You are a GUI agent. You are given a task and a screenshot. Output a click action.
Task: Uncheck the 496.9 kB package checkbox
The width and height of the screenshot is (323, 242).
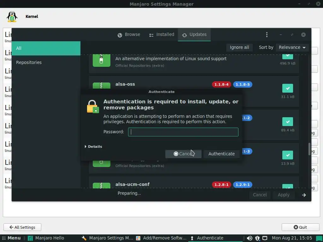coord(288,57)
